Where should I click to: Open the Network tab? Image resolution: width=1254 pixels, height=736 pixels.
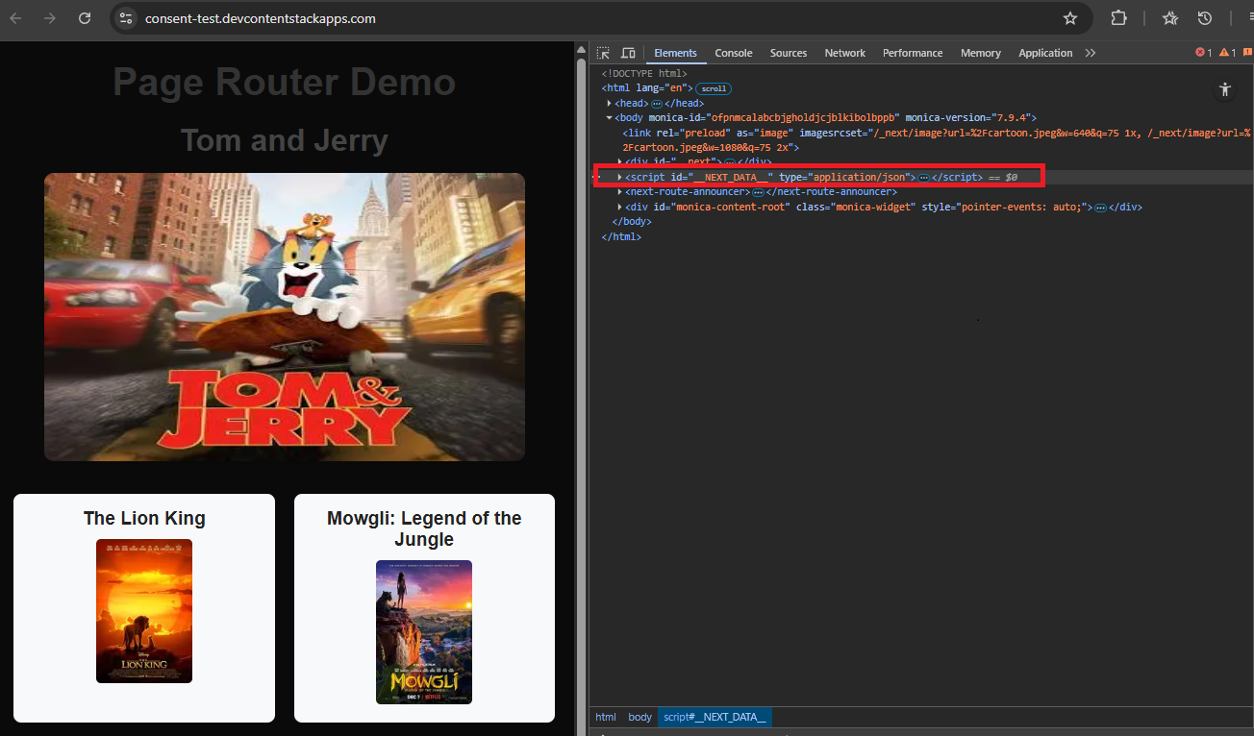[x=845, y=53]
